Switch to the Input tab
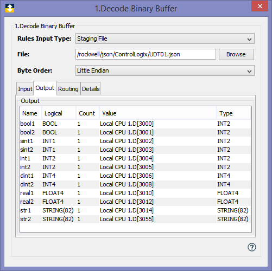This screenshot has height=271, width=272. coord(25,89)
